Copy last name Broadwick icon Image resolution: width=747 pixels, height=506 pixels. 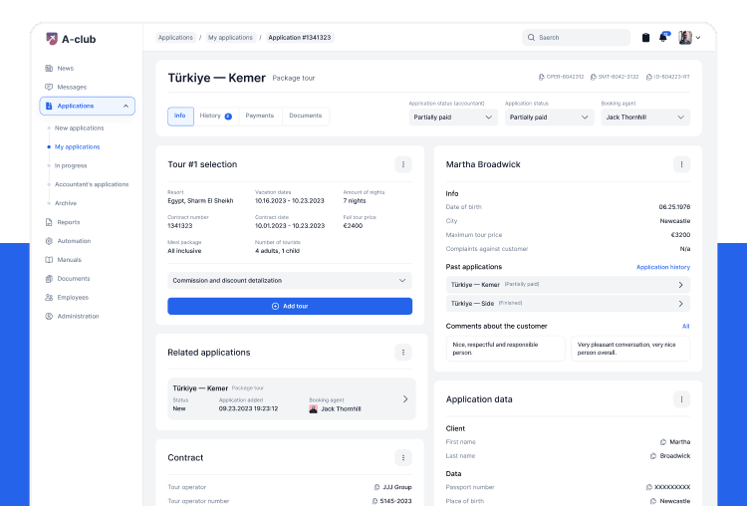tap(653, 456)
